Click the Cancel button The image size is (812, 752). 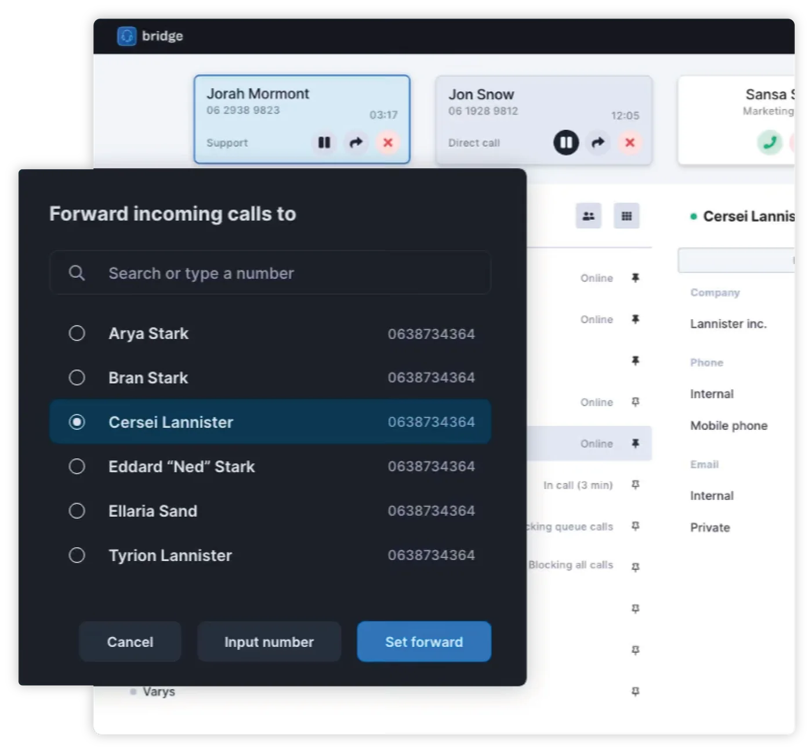click(130, 642)
